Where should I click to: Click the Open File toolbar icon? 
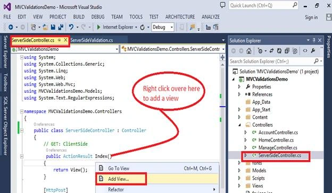pos(45,27)
